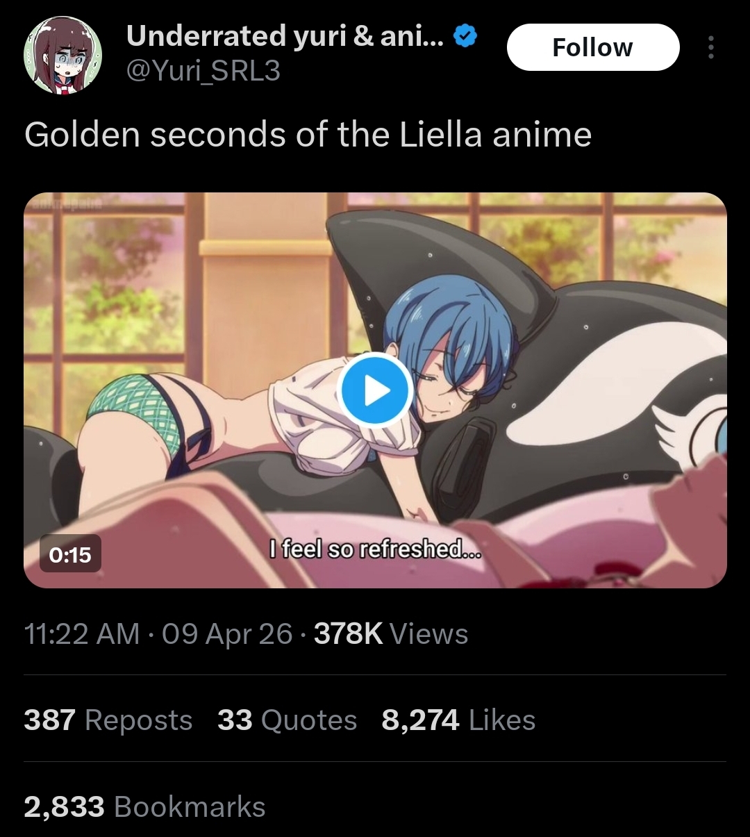Play the video with the blue play button
This screenshot has width=750, height=837.
376,390
